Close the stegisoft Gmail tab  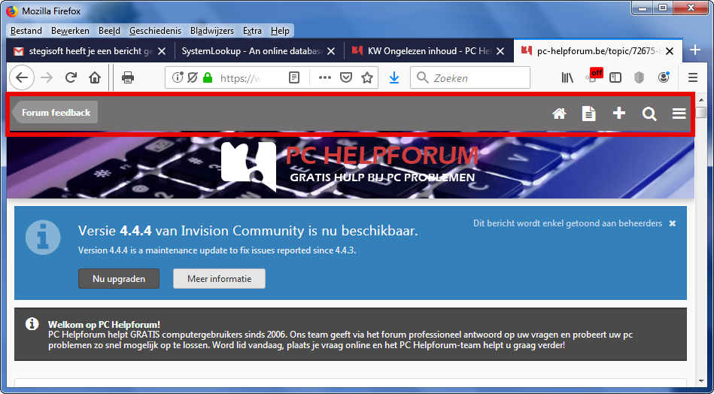162,51
